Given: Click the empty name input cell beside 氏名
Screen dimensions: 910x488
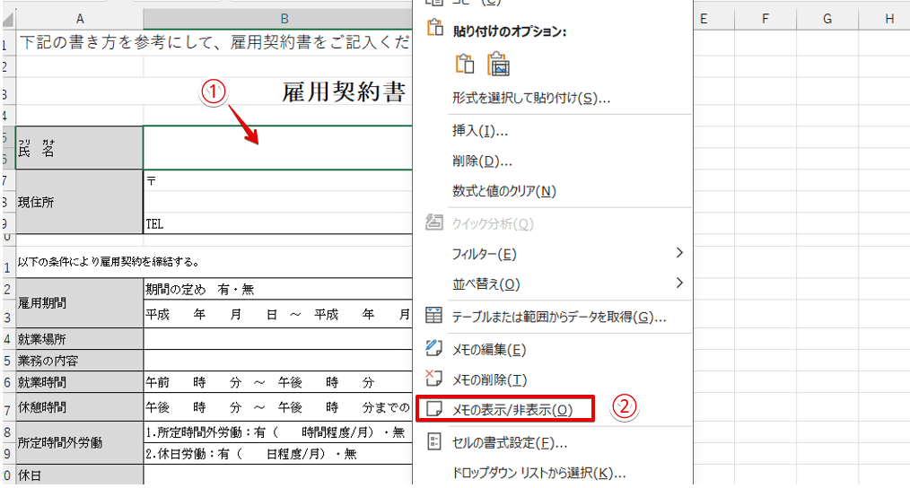Looking at the screenshot, I should coord(277,148).
